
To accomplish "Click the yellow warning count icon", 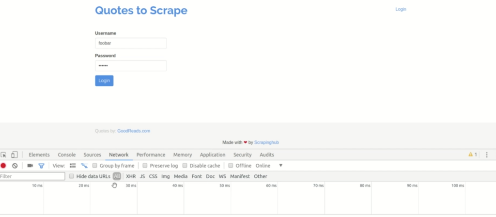I will [473, 155].
